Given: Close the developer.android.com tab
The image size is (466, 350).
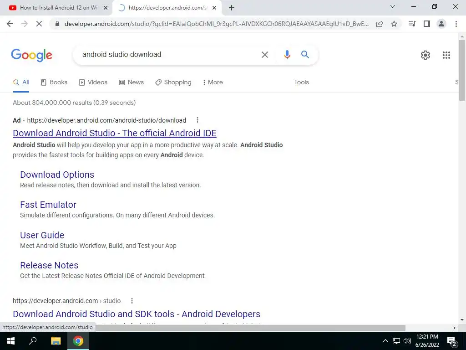Looking at the screenshot, I should [x=214, y=8].
